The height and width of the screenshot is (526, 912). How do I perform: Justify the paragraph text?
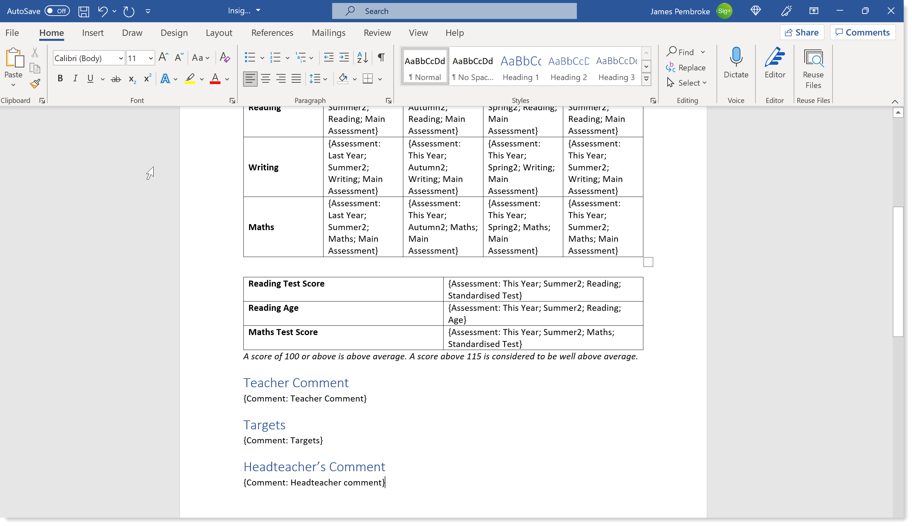coord(296,79)
